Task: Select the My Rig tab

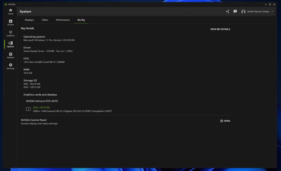Action: pos(81,20)
